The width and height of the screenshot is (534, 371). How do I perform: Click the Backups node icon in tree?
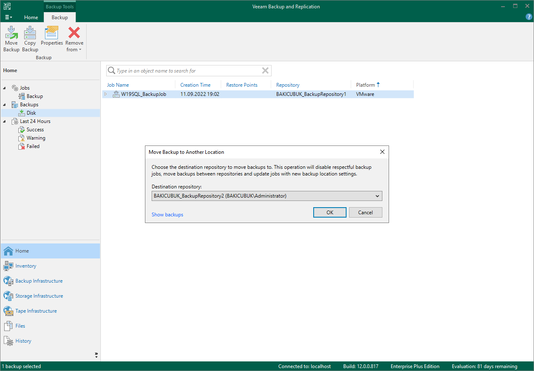(15, 105)
